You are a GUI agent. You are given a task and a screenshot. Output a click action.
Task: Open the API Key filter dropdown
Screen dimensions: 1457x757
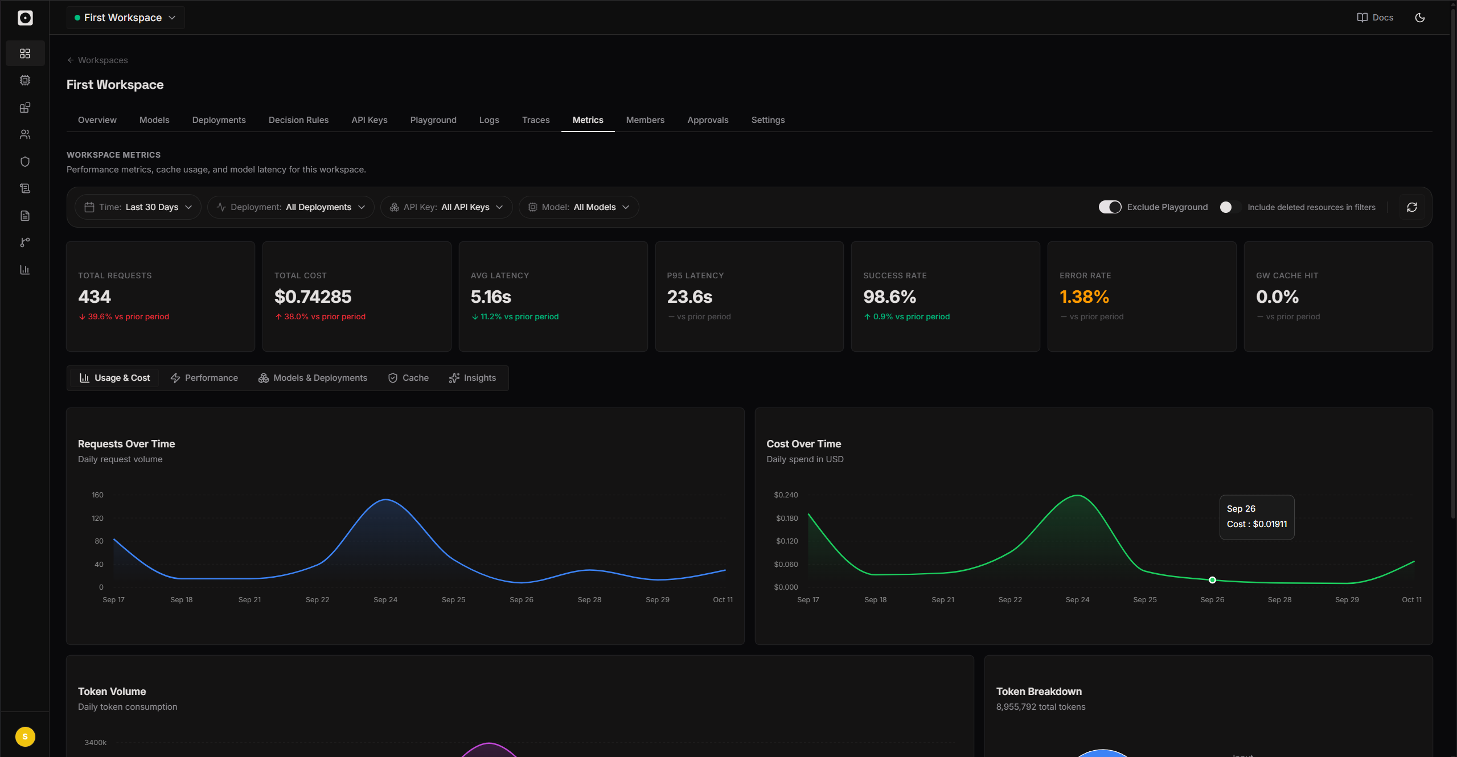point(446,207)
